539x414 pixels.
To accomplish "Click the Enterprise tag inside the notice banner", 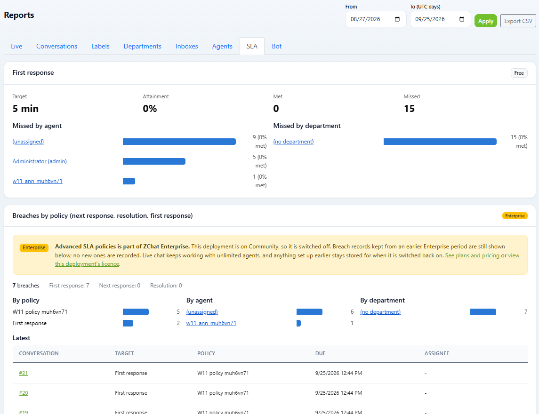I will 34,248.
